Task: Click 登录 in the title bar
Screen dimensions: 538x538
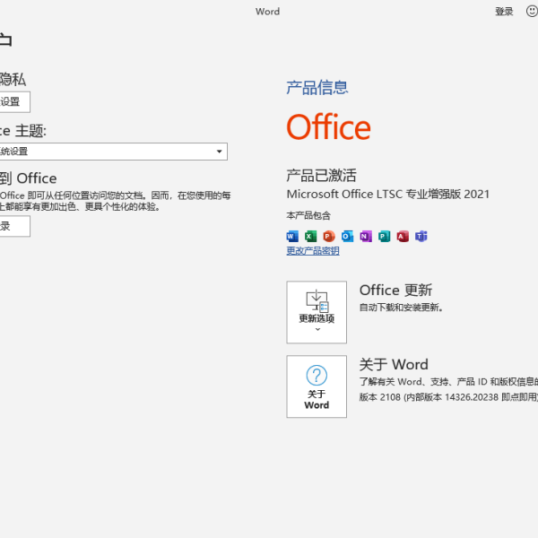Action: tap(504, 12)
